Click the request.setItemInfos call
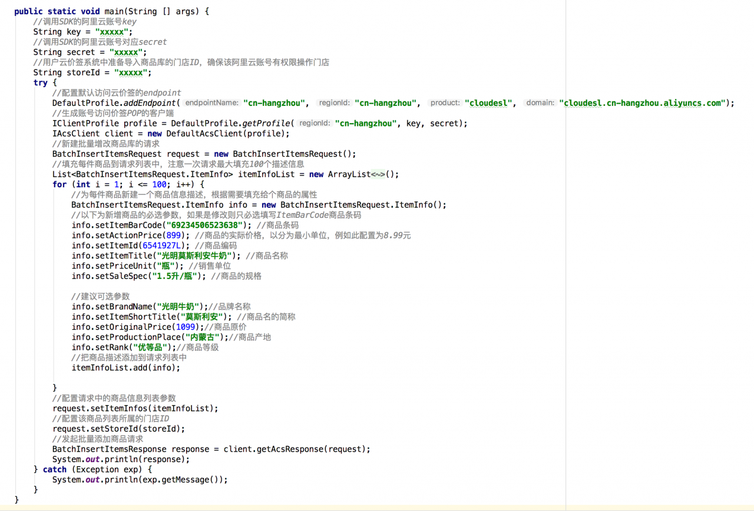 [x=135, y=408]
